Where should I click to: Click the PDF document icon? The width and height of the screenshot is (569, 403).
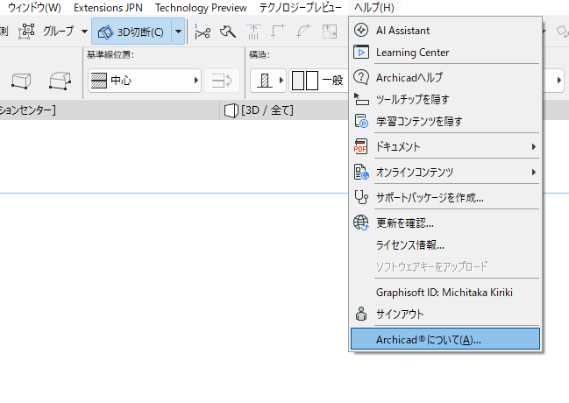(360, 146)
